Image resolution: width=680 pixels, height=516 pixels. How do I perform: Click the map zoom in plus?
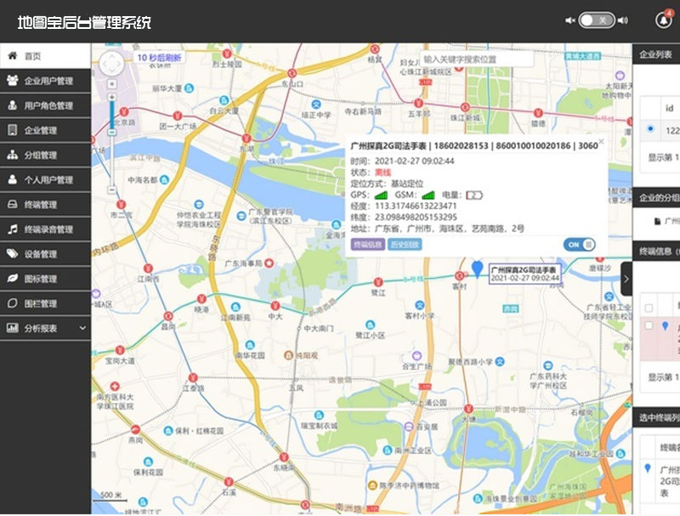pos(112,97)
